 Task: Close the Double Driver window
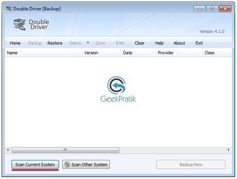click(225, 9)
